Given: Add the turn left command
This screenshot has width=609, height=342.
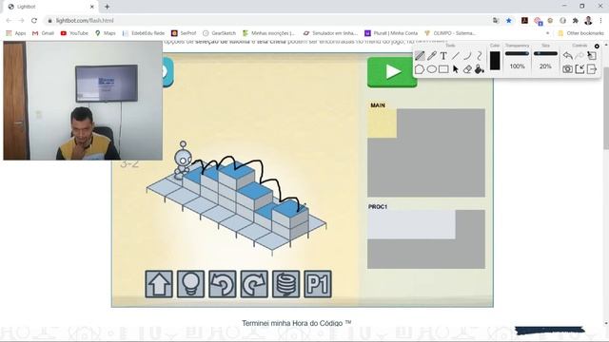Looking at the screenshot, I should pyautogui.click(x=222, y=284).
